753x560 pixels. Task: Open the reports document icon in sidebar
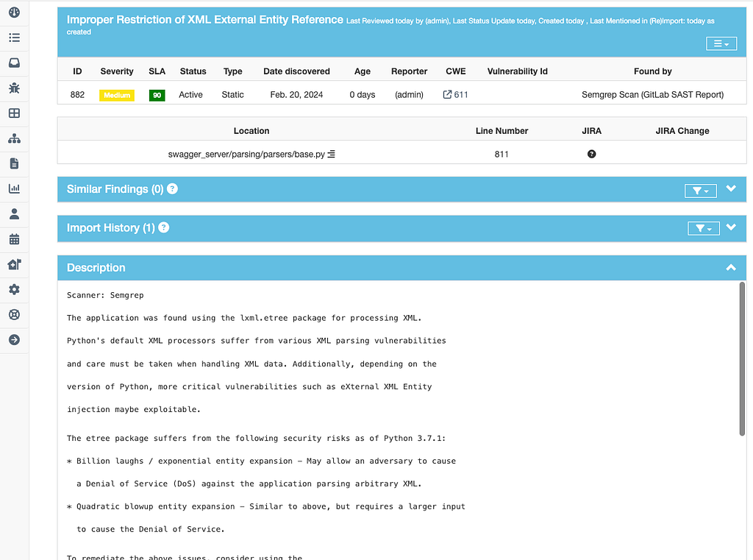(15, 163)
